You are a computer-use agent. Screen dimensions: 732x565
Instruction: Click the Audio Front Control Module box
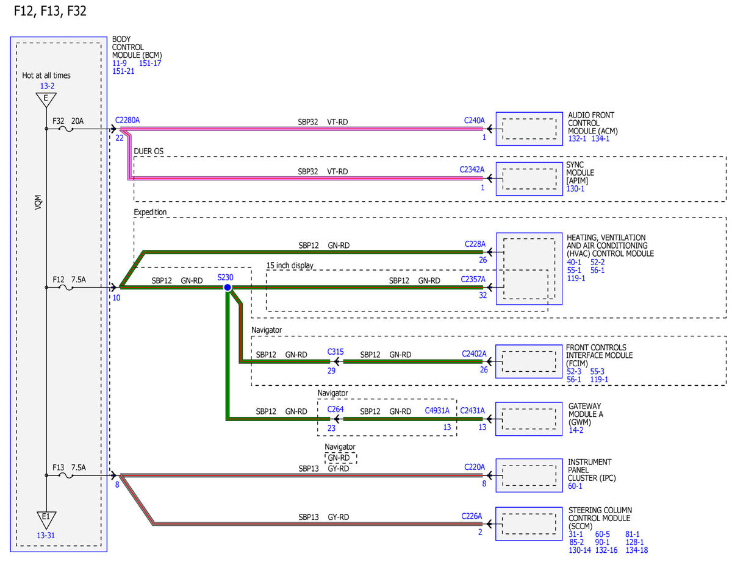pos(529,129)
